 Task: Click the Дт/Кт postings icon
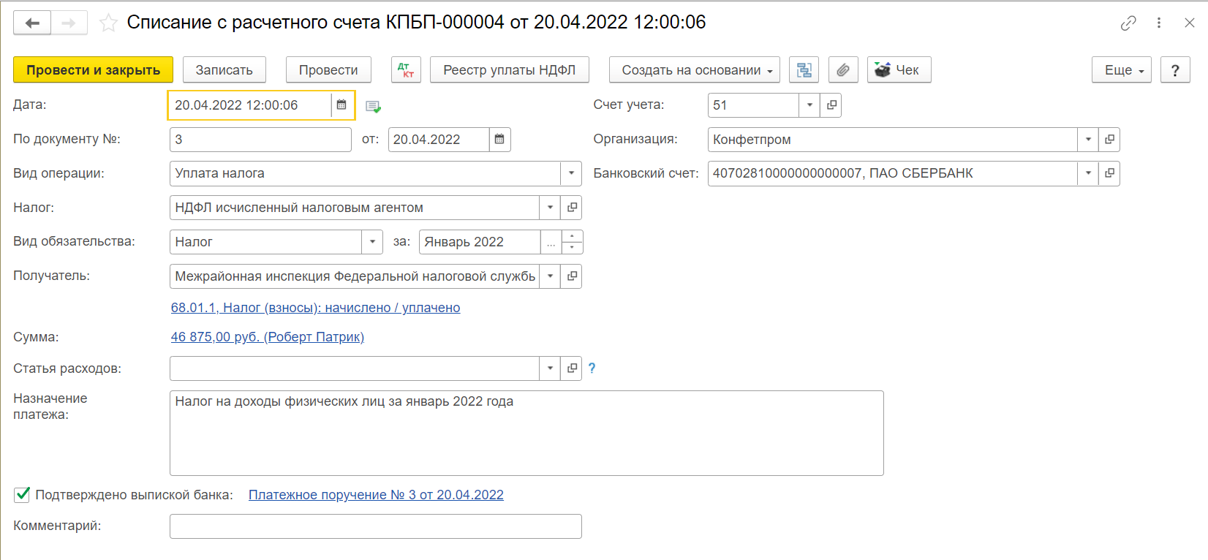tap(406, 70)
